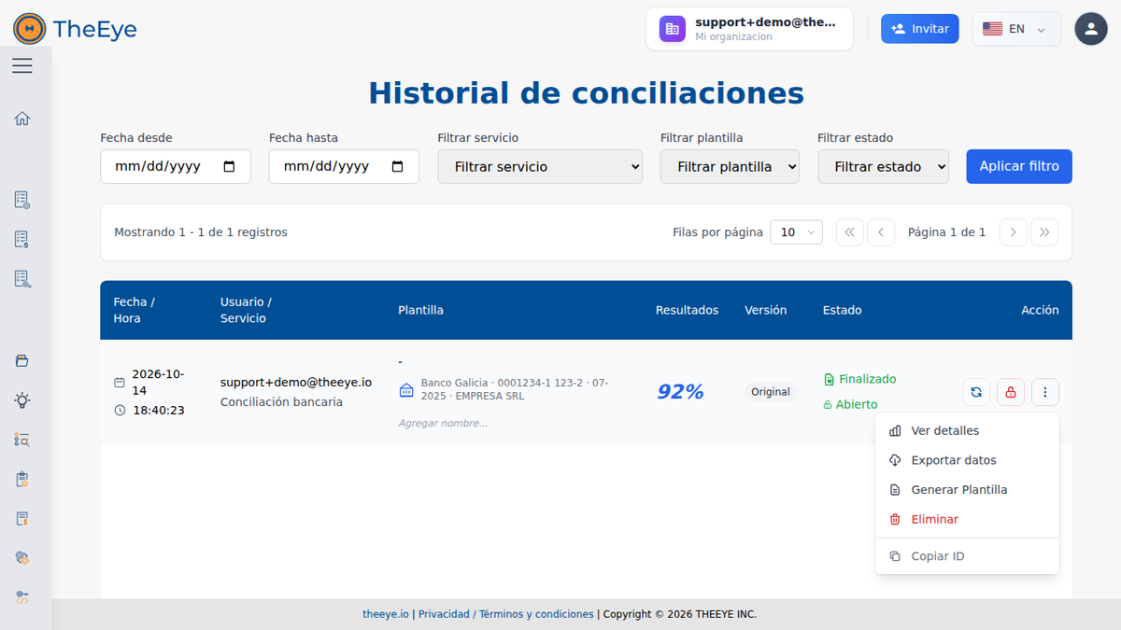Toggle the three-dots action menu
The width and height of the screenshot is (1121, 630).
click(x=1045, y=393)
